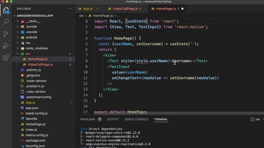Click the zsh terminal shell icon
This screenshot has height=148, width=264.
pyautogui.click(x=252, y=119)
